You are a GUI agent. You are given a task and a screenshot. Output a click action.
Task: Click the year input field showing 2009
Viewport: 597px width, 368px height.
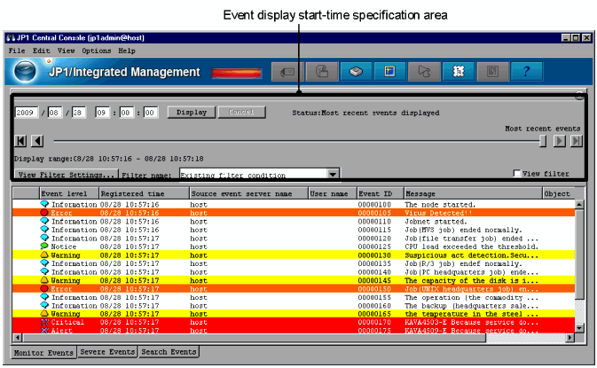point(26,113)
